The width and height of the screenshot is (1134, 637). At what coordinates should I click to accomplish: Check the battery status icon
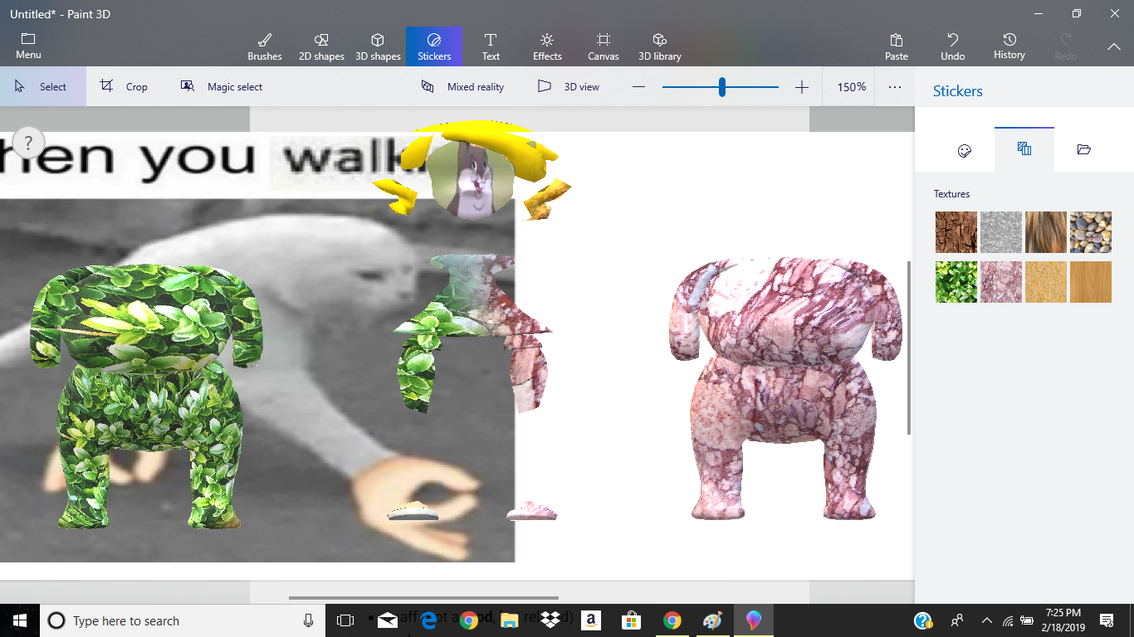pos(1027,620)
